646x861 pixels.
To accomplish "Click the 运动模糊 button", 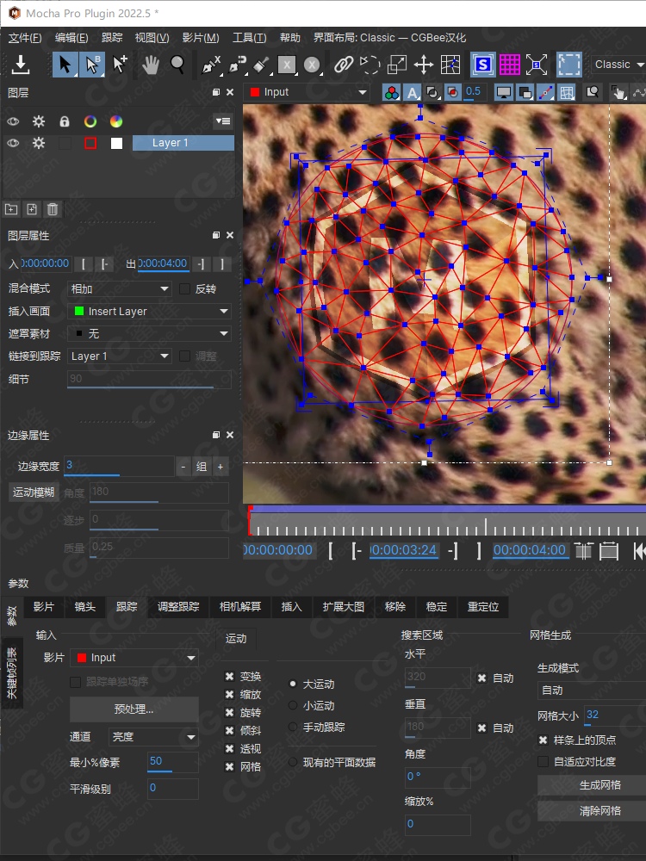I will point(34,492).
